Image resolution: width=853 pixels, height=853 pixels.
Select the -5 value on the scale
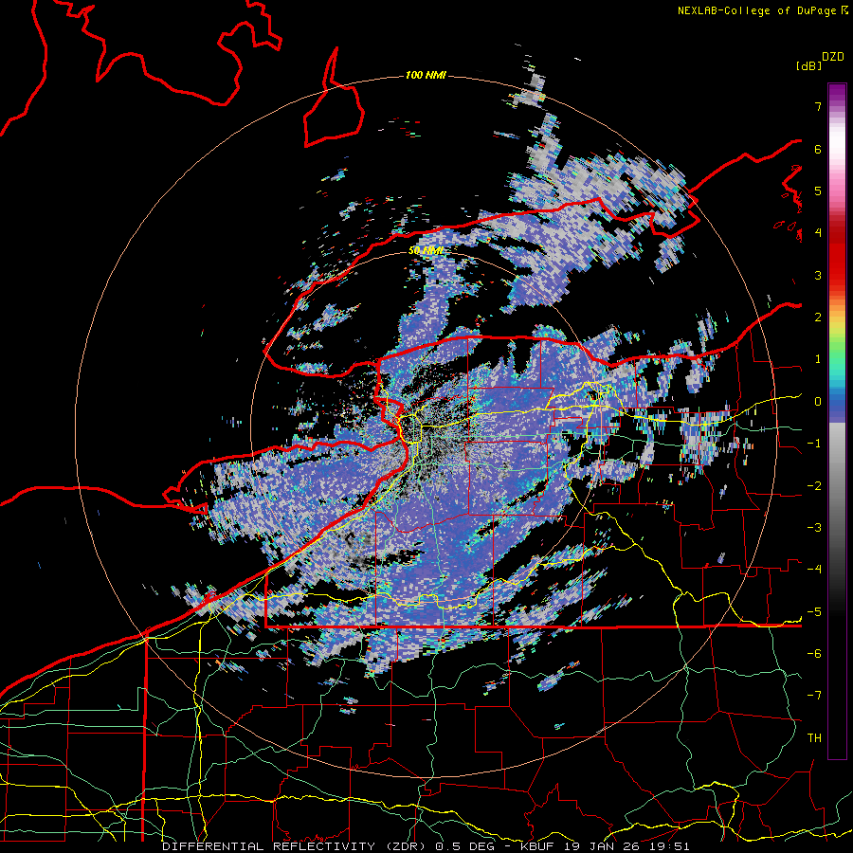[814, 612]
